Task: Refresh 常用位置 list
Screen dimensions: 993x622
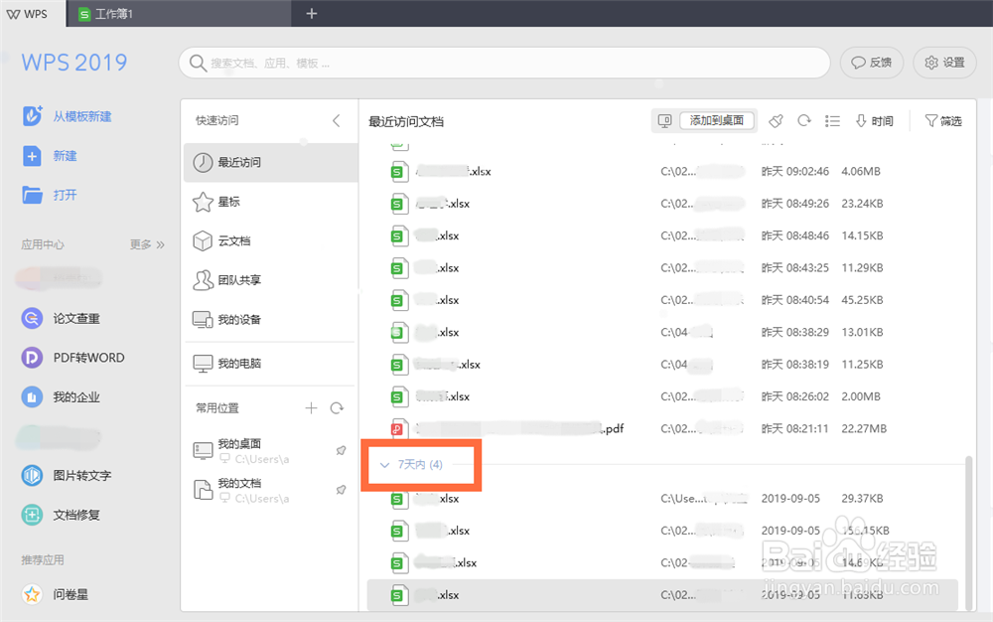Action: (x=337, y=408)
